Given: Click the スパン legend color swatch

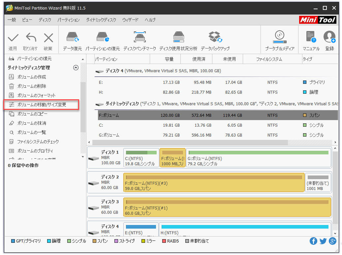Looking at the screenshot, I should click(x=95, y=241).
